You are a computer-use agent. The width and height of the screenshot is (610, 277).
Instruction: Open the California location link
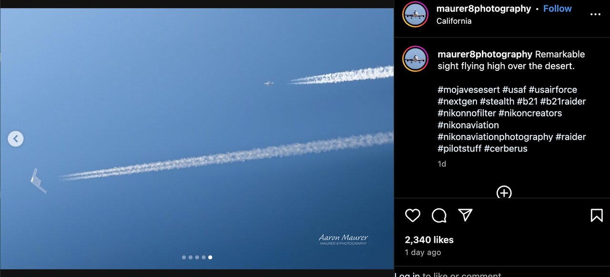coord(454,21)
